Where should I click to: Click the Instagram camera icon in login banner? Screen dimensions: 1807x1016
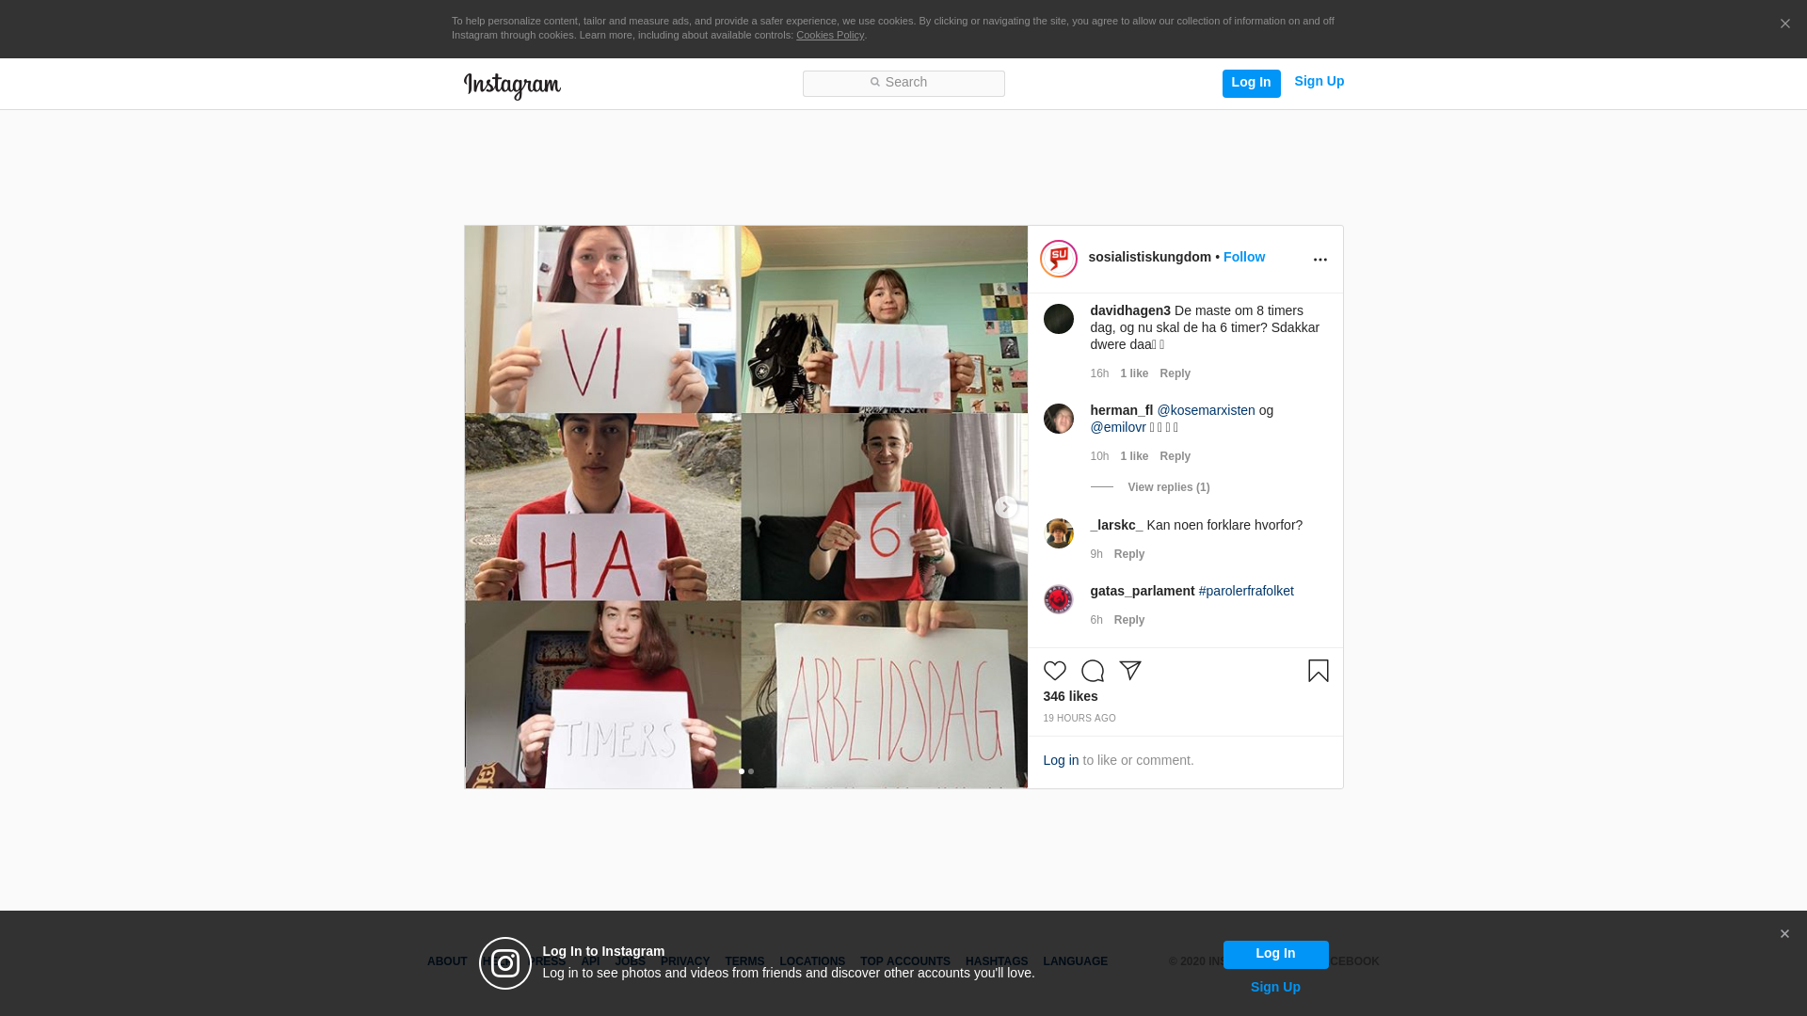pyautogui.click(x=505, y=963)
